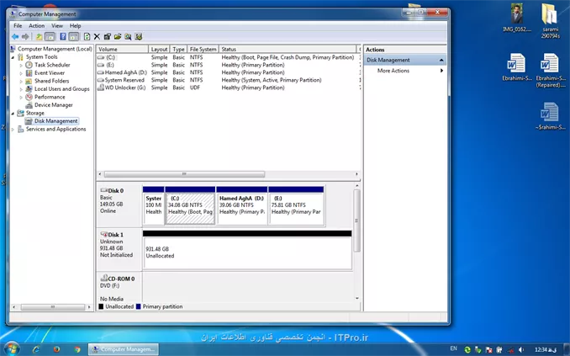Screen dimensions: 570x356
Task: Select Performance in the tree
Action: click(50, 97)
